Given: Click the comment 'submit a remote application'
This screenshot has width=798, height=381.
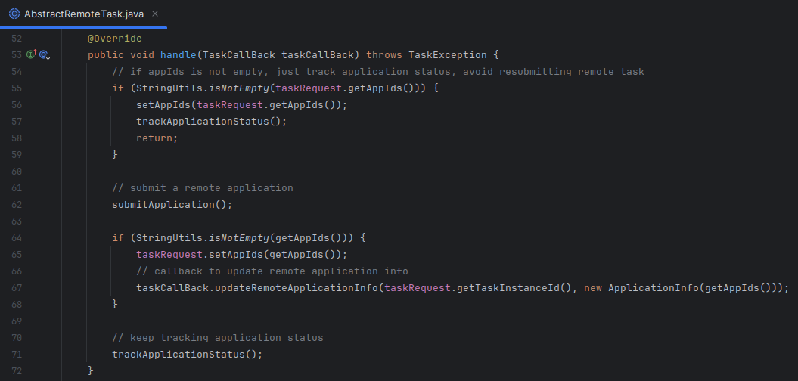Looking at the screenshot, I should pos(203,187).
